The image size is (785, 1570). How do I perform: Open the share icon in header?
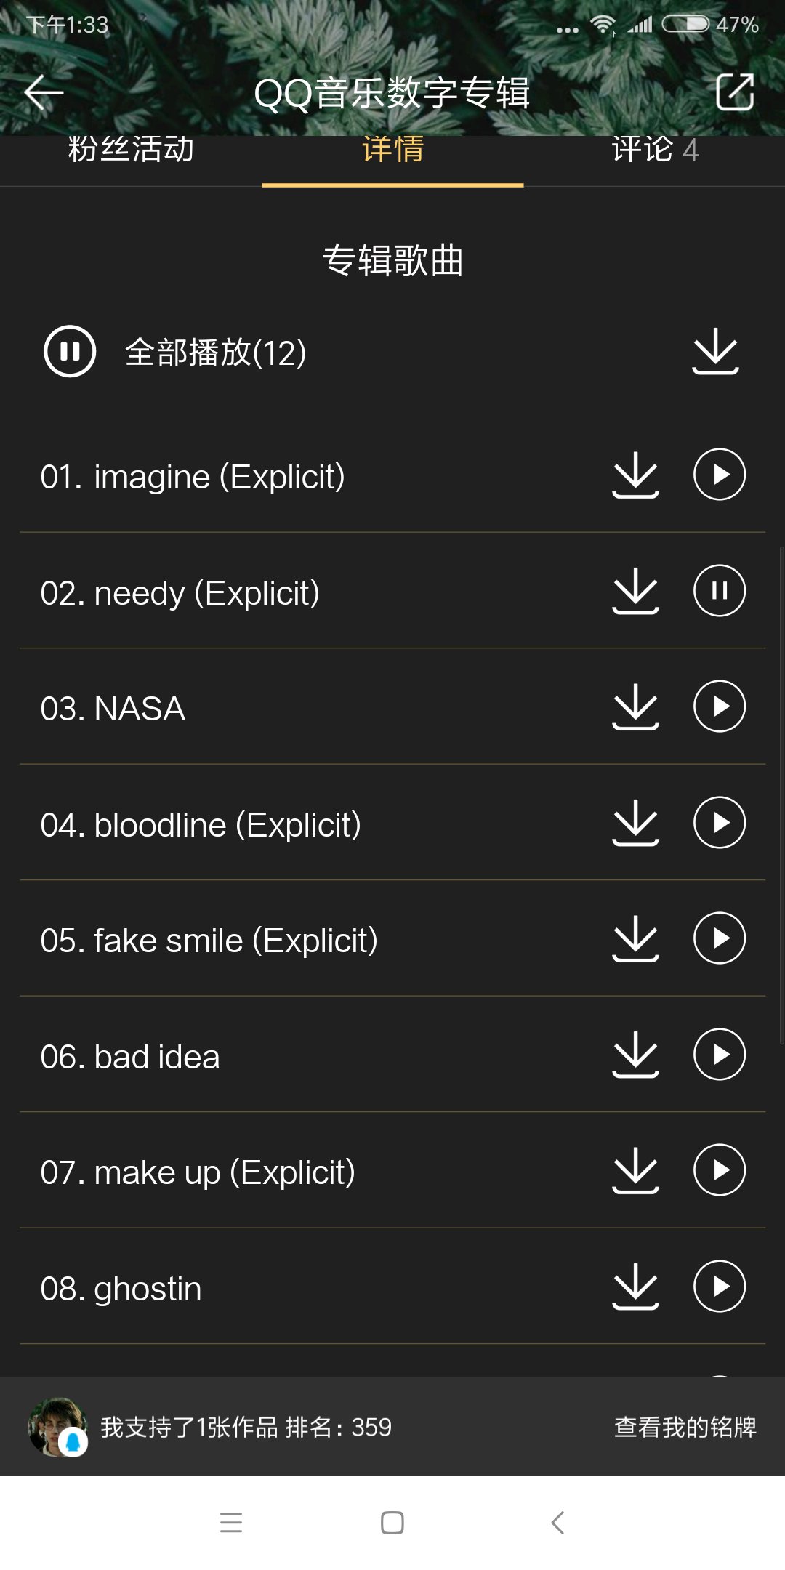(x=735, y=92)
